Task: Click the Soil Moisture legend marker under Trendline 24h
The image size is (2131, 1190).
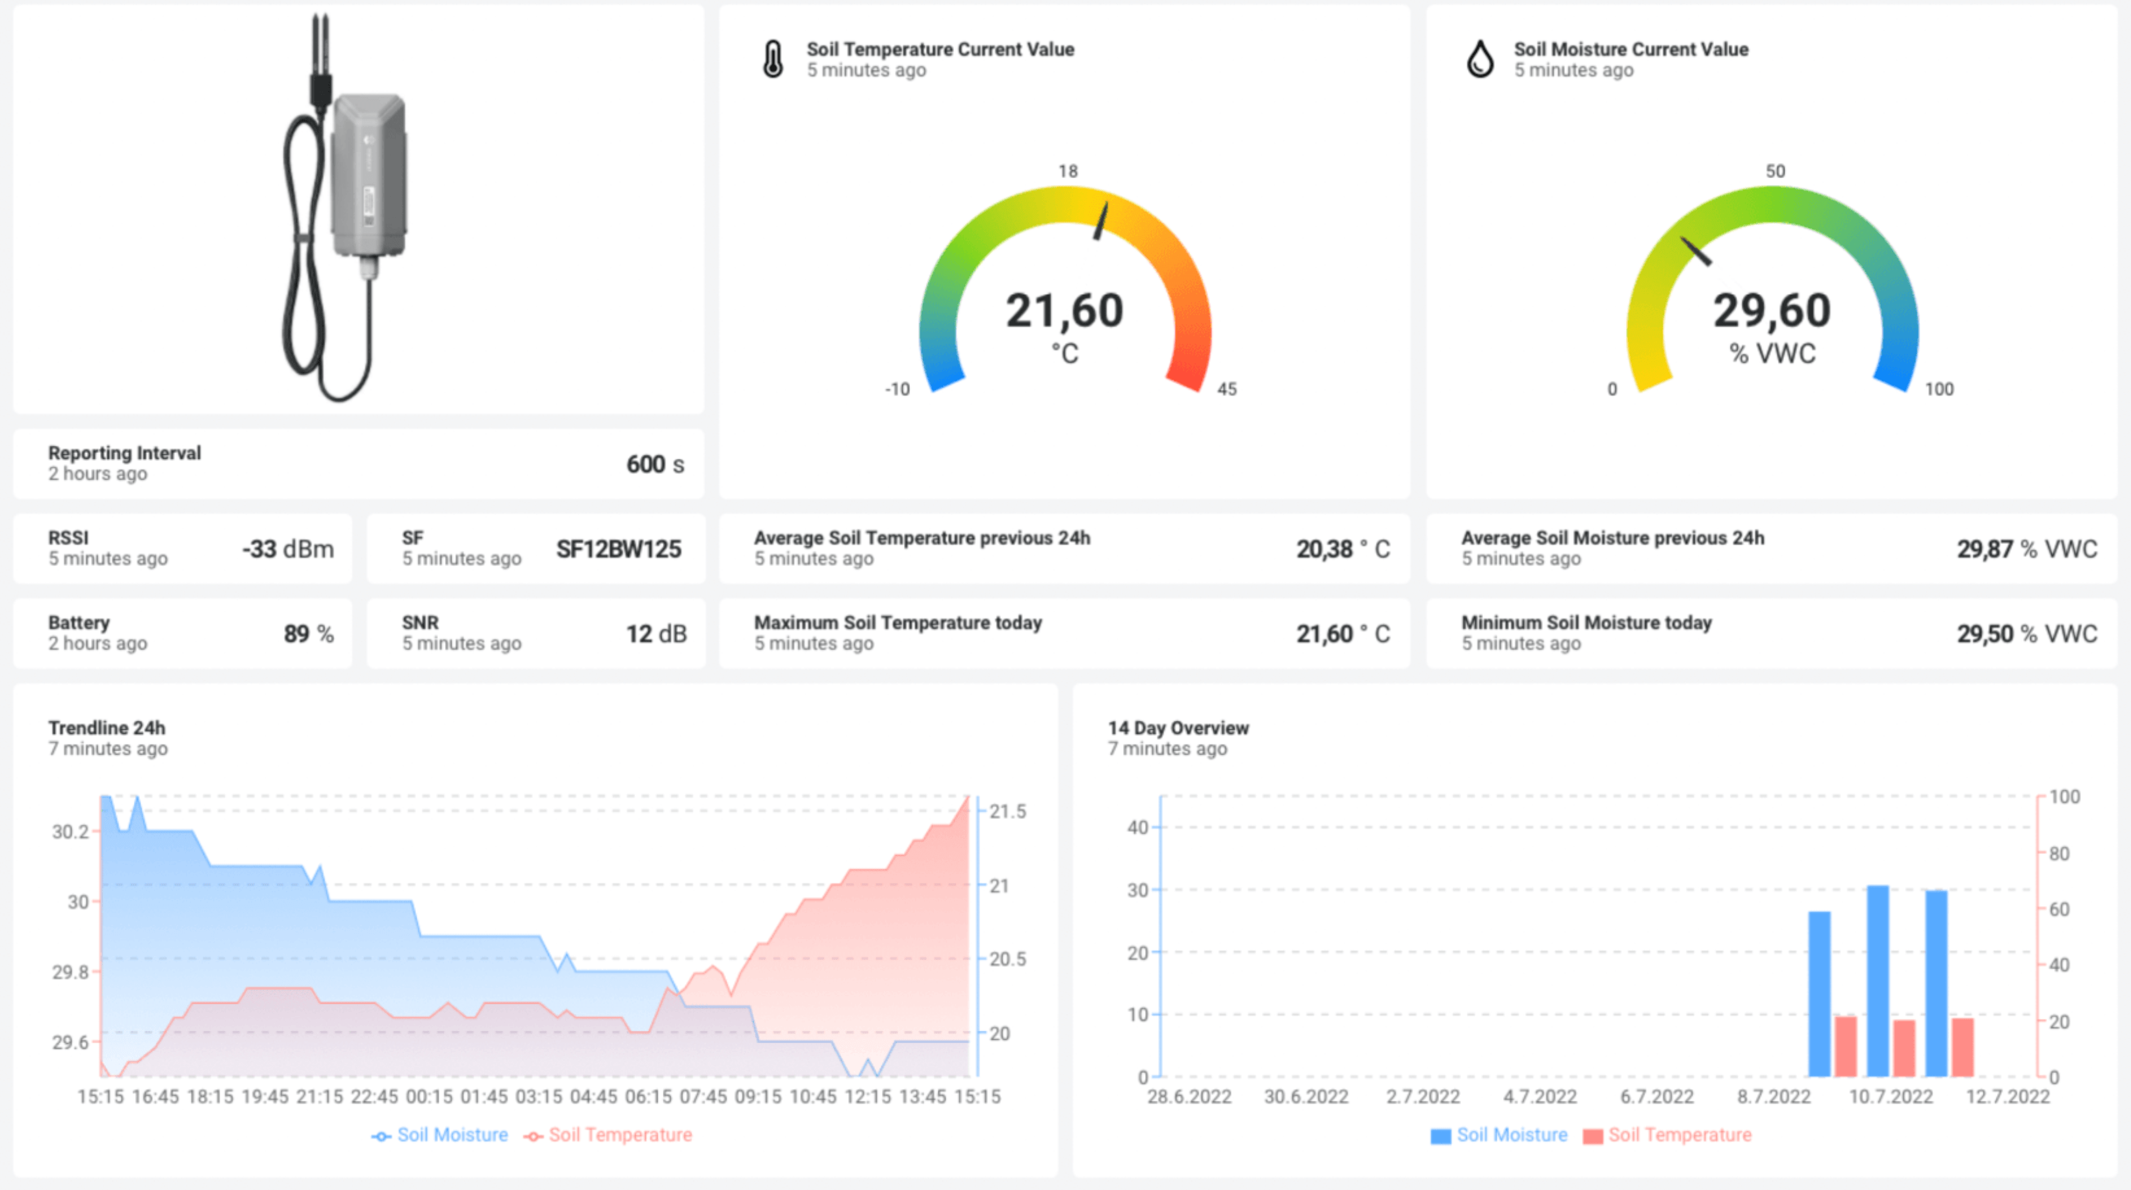Action: tap(382, 1135)
